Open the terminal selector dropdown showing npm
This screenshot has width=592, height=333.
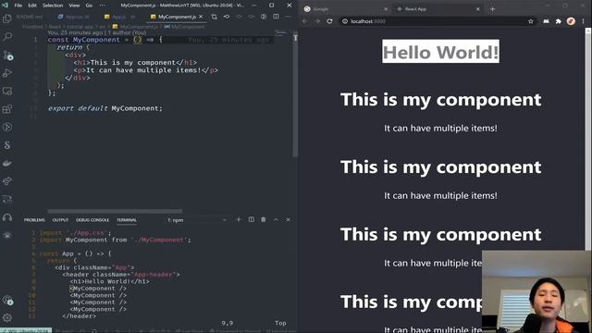tap(197, 220)
